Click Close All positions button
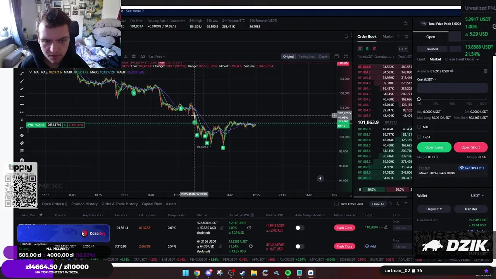This screenshot has height=279, width=496. (x=378, y=204)
